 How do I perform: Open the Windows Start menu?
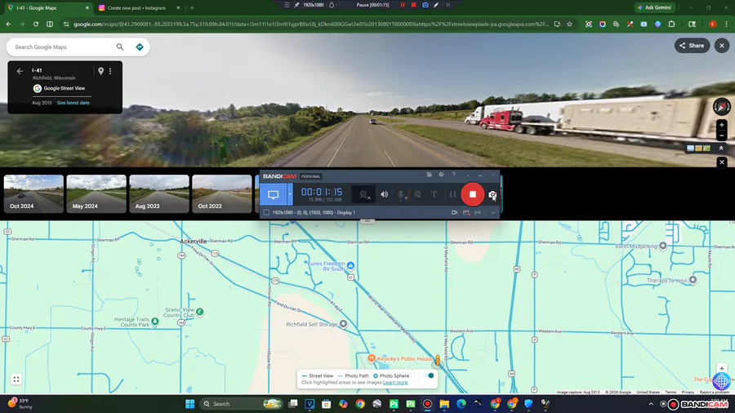189,404
